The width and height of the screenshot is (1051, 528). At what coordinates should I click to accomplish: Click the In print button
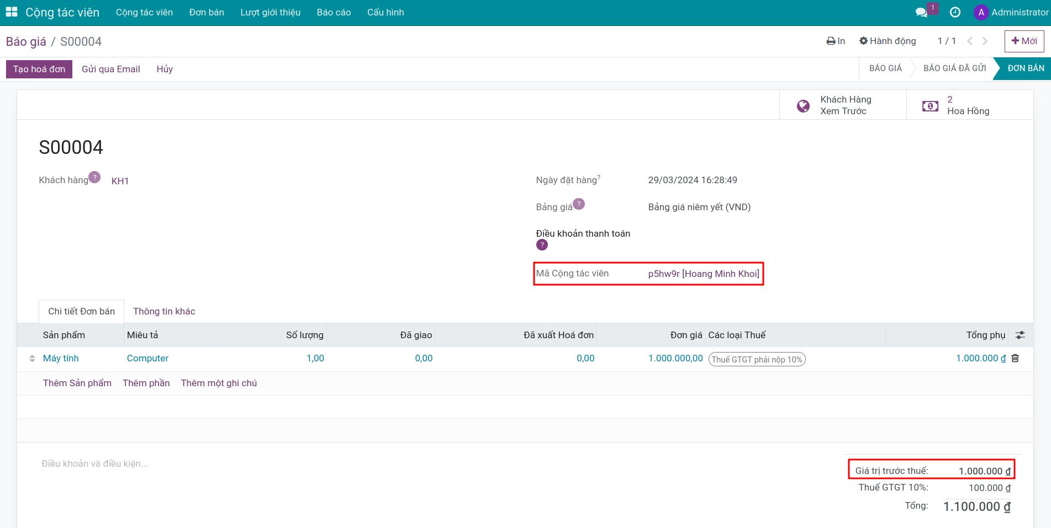coord(836,41)
